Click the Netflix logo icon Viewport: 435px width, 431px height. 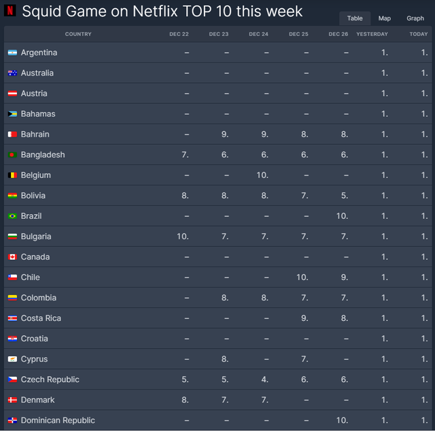click(x=10, y=12)
